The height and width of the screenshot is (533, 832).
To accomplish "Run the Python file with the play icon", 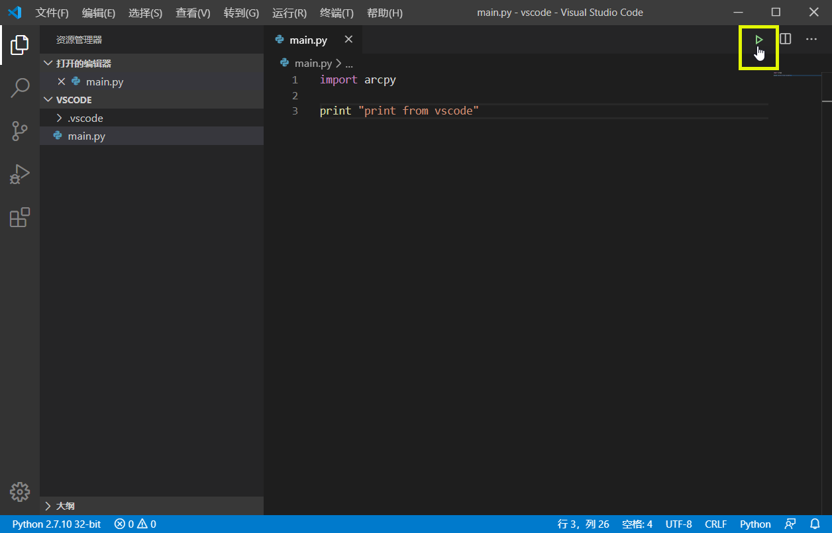I will [758, 40].
